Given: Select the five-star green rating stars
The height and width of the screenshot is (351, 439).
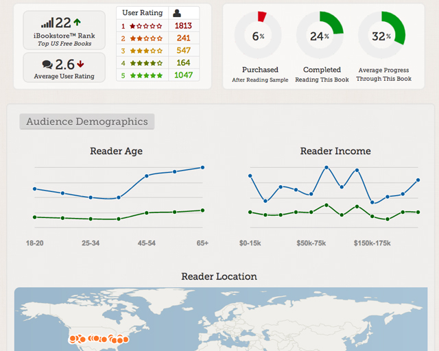Looking at the screenshot, I should (146, 75).
